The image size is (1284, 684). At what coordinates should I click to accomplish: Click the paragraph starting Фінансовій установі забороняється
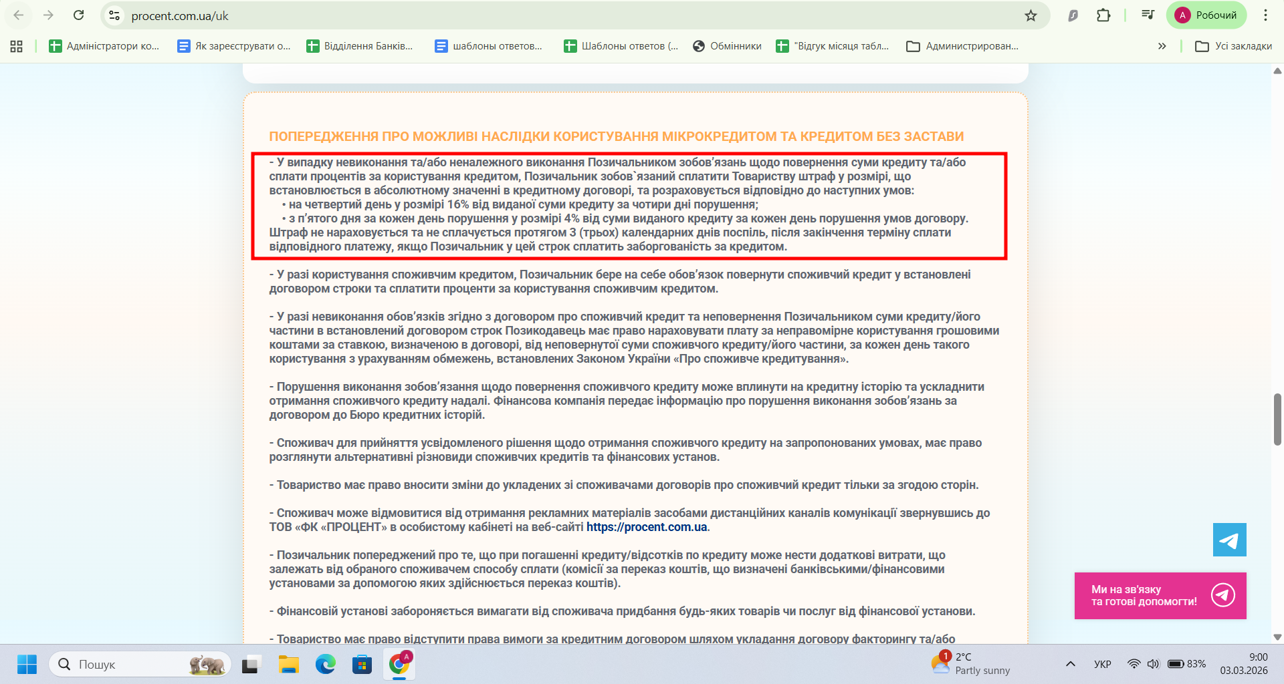(623, 611)
